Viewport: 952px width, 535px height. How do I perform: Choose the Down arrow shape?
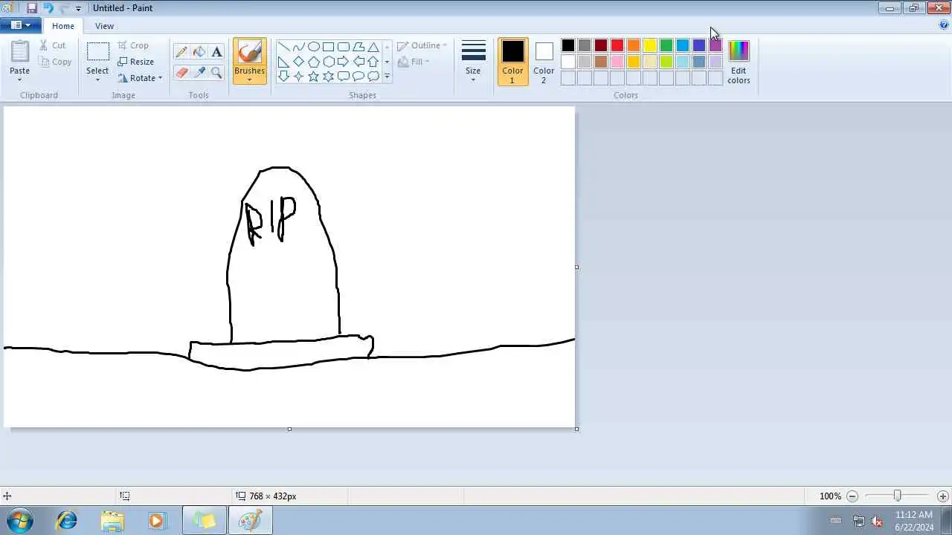click(x=283, y=77)
